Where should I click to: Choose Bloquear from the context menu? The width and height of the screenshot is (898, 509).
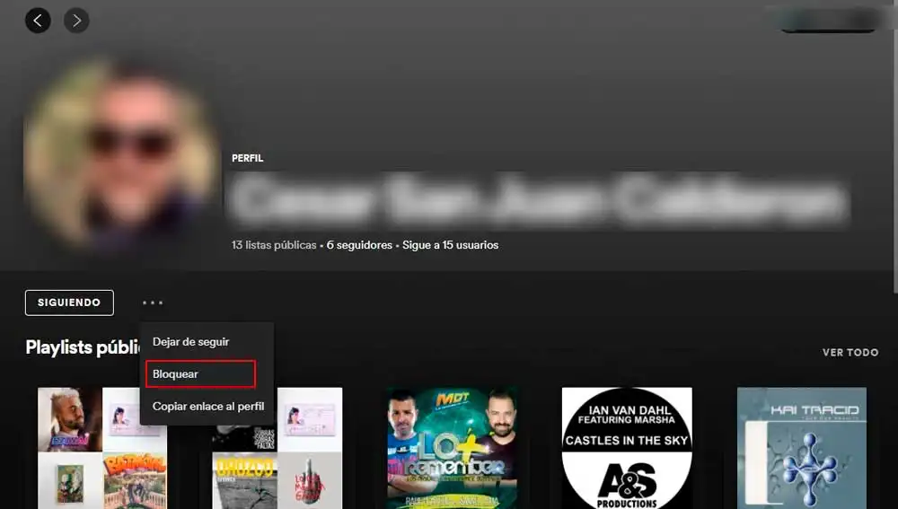pos(200,373)
